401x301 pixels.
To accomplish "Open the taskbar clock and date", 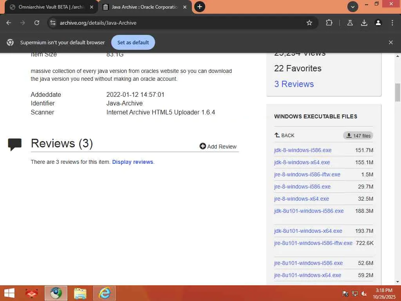I will 384,294.
